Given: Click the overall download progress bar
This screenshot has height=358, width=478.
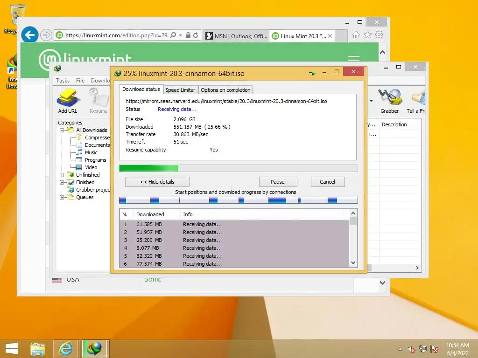Looking at the screenshot, I should [x=239, y=168].
